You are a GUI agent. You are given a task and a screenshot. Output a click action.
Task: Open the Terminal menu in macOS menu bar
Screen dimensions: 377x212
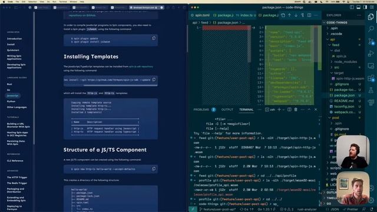pyautogui.click(x=63, y=1)
